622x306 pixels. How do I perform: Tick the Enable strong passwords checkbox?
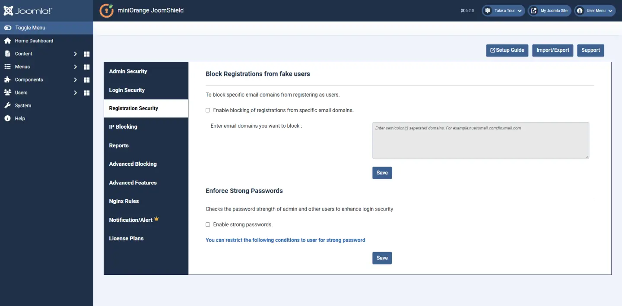pos(208,224)
